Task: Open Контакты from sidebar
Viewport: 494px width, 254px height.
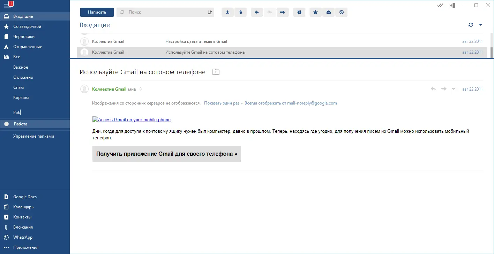Action: (x=35, y=217)
